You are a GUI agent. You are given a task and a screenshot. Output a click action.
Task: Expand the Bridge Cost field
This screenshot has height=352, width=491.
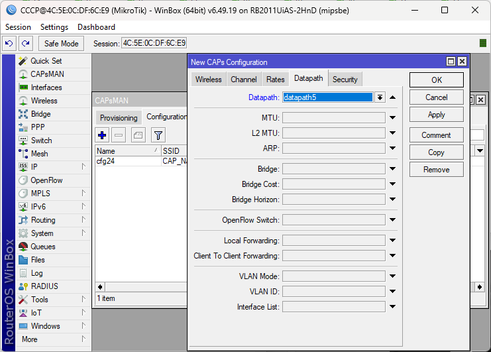click(393, 184)
